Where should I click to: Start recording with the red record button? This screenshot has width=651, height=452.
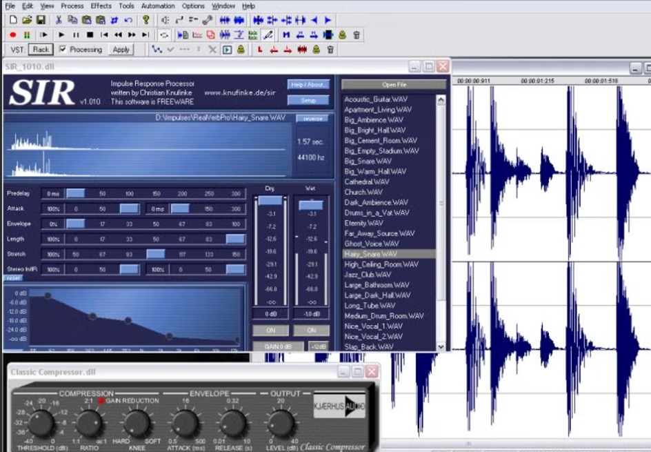[x=13, y=35]
